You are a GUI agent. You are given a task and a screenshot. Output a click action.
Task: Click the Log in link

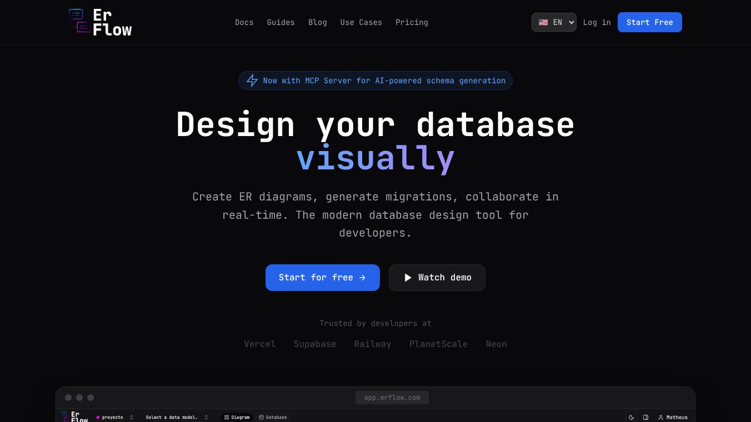(597, 22)
